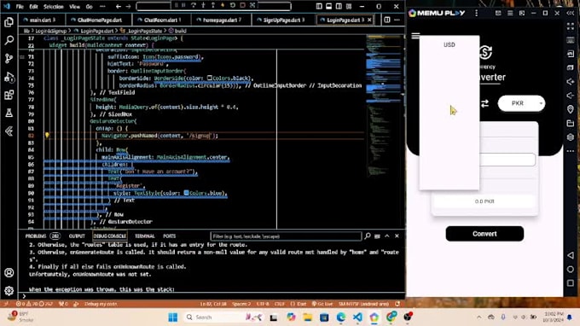This screenshot has height=326, width=580.
Task: Open Customize Layout button
Action: click(349, 6)
